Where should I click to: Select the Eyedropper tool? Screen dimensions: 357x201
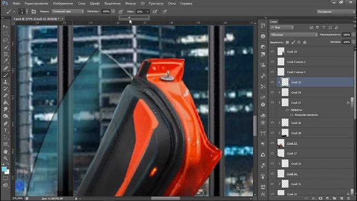6,61
